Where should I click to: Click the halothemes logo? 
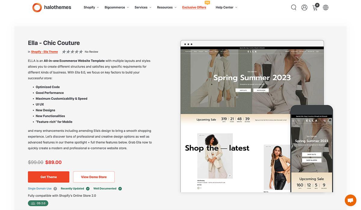pos(51,7)
